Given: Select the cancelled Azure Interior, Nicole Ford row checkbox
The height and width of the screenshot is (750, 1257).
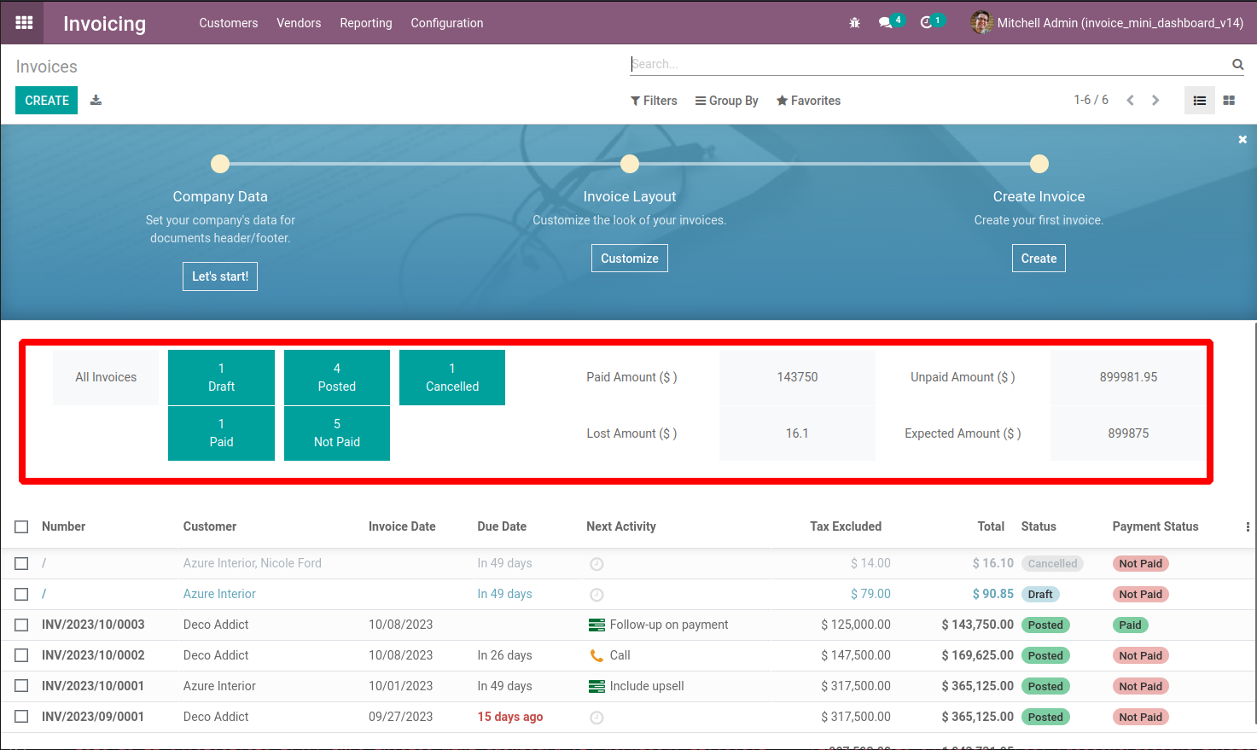Looking at the screenshot, I should pyautogui.click(x=21, y=564).
